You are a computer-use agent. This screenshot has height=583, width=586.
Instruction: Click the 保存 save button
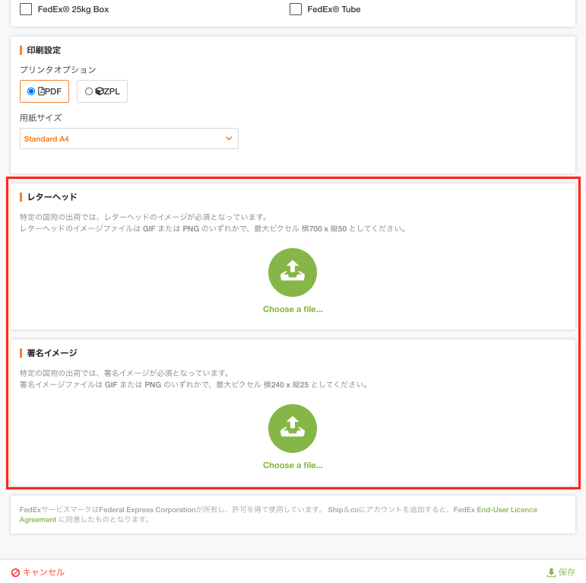561,572
